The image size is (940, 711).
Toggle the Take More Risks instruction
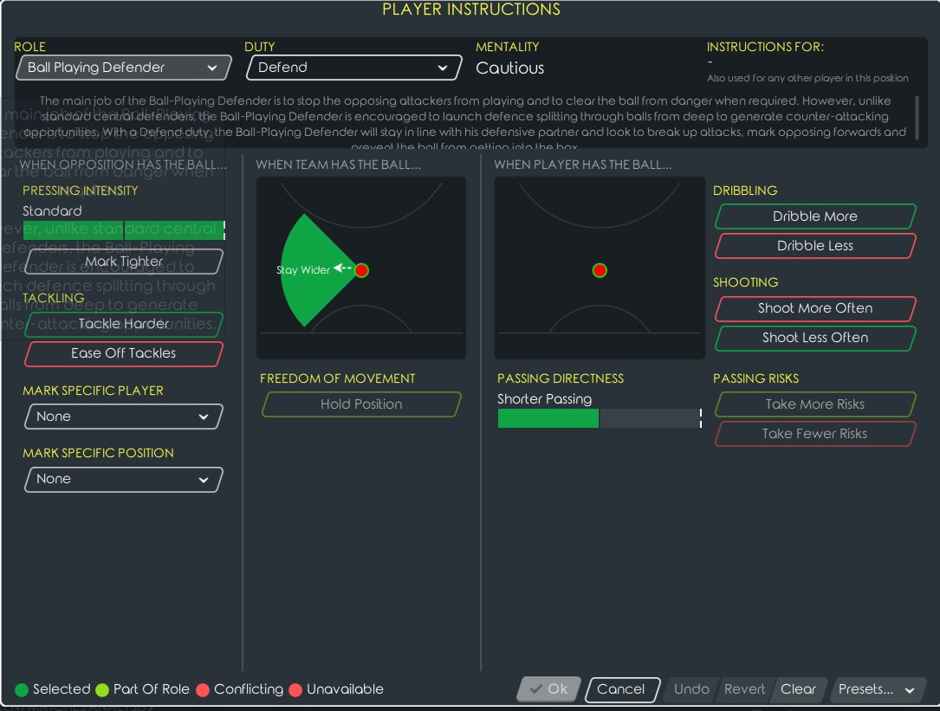point(815,404)
